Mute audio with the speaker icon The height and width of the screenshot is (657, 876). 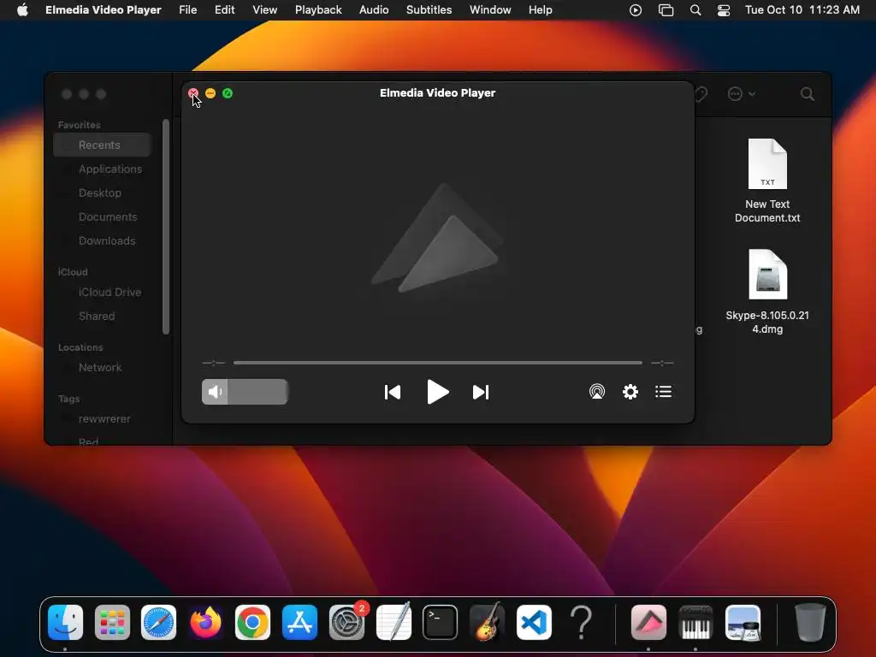point(215,392)
